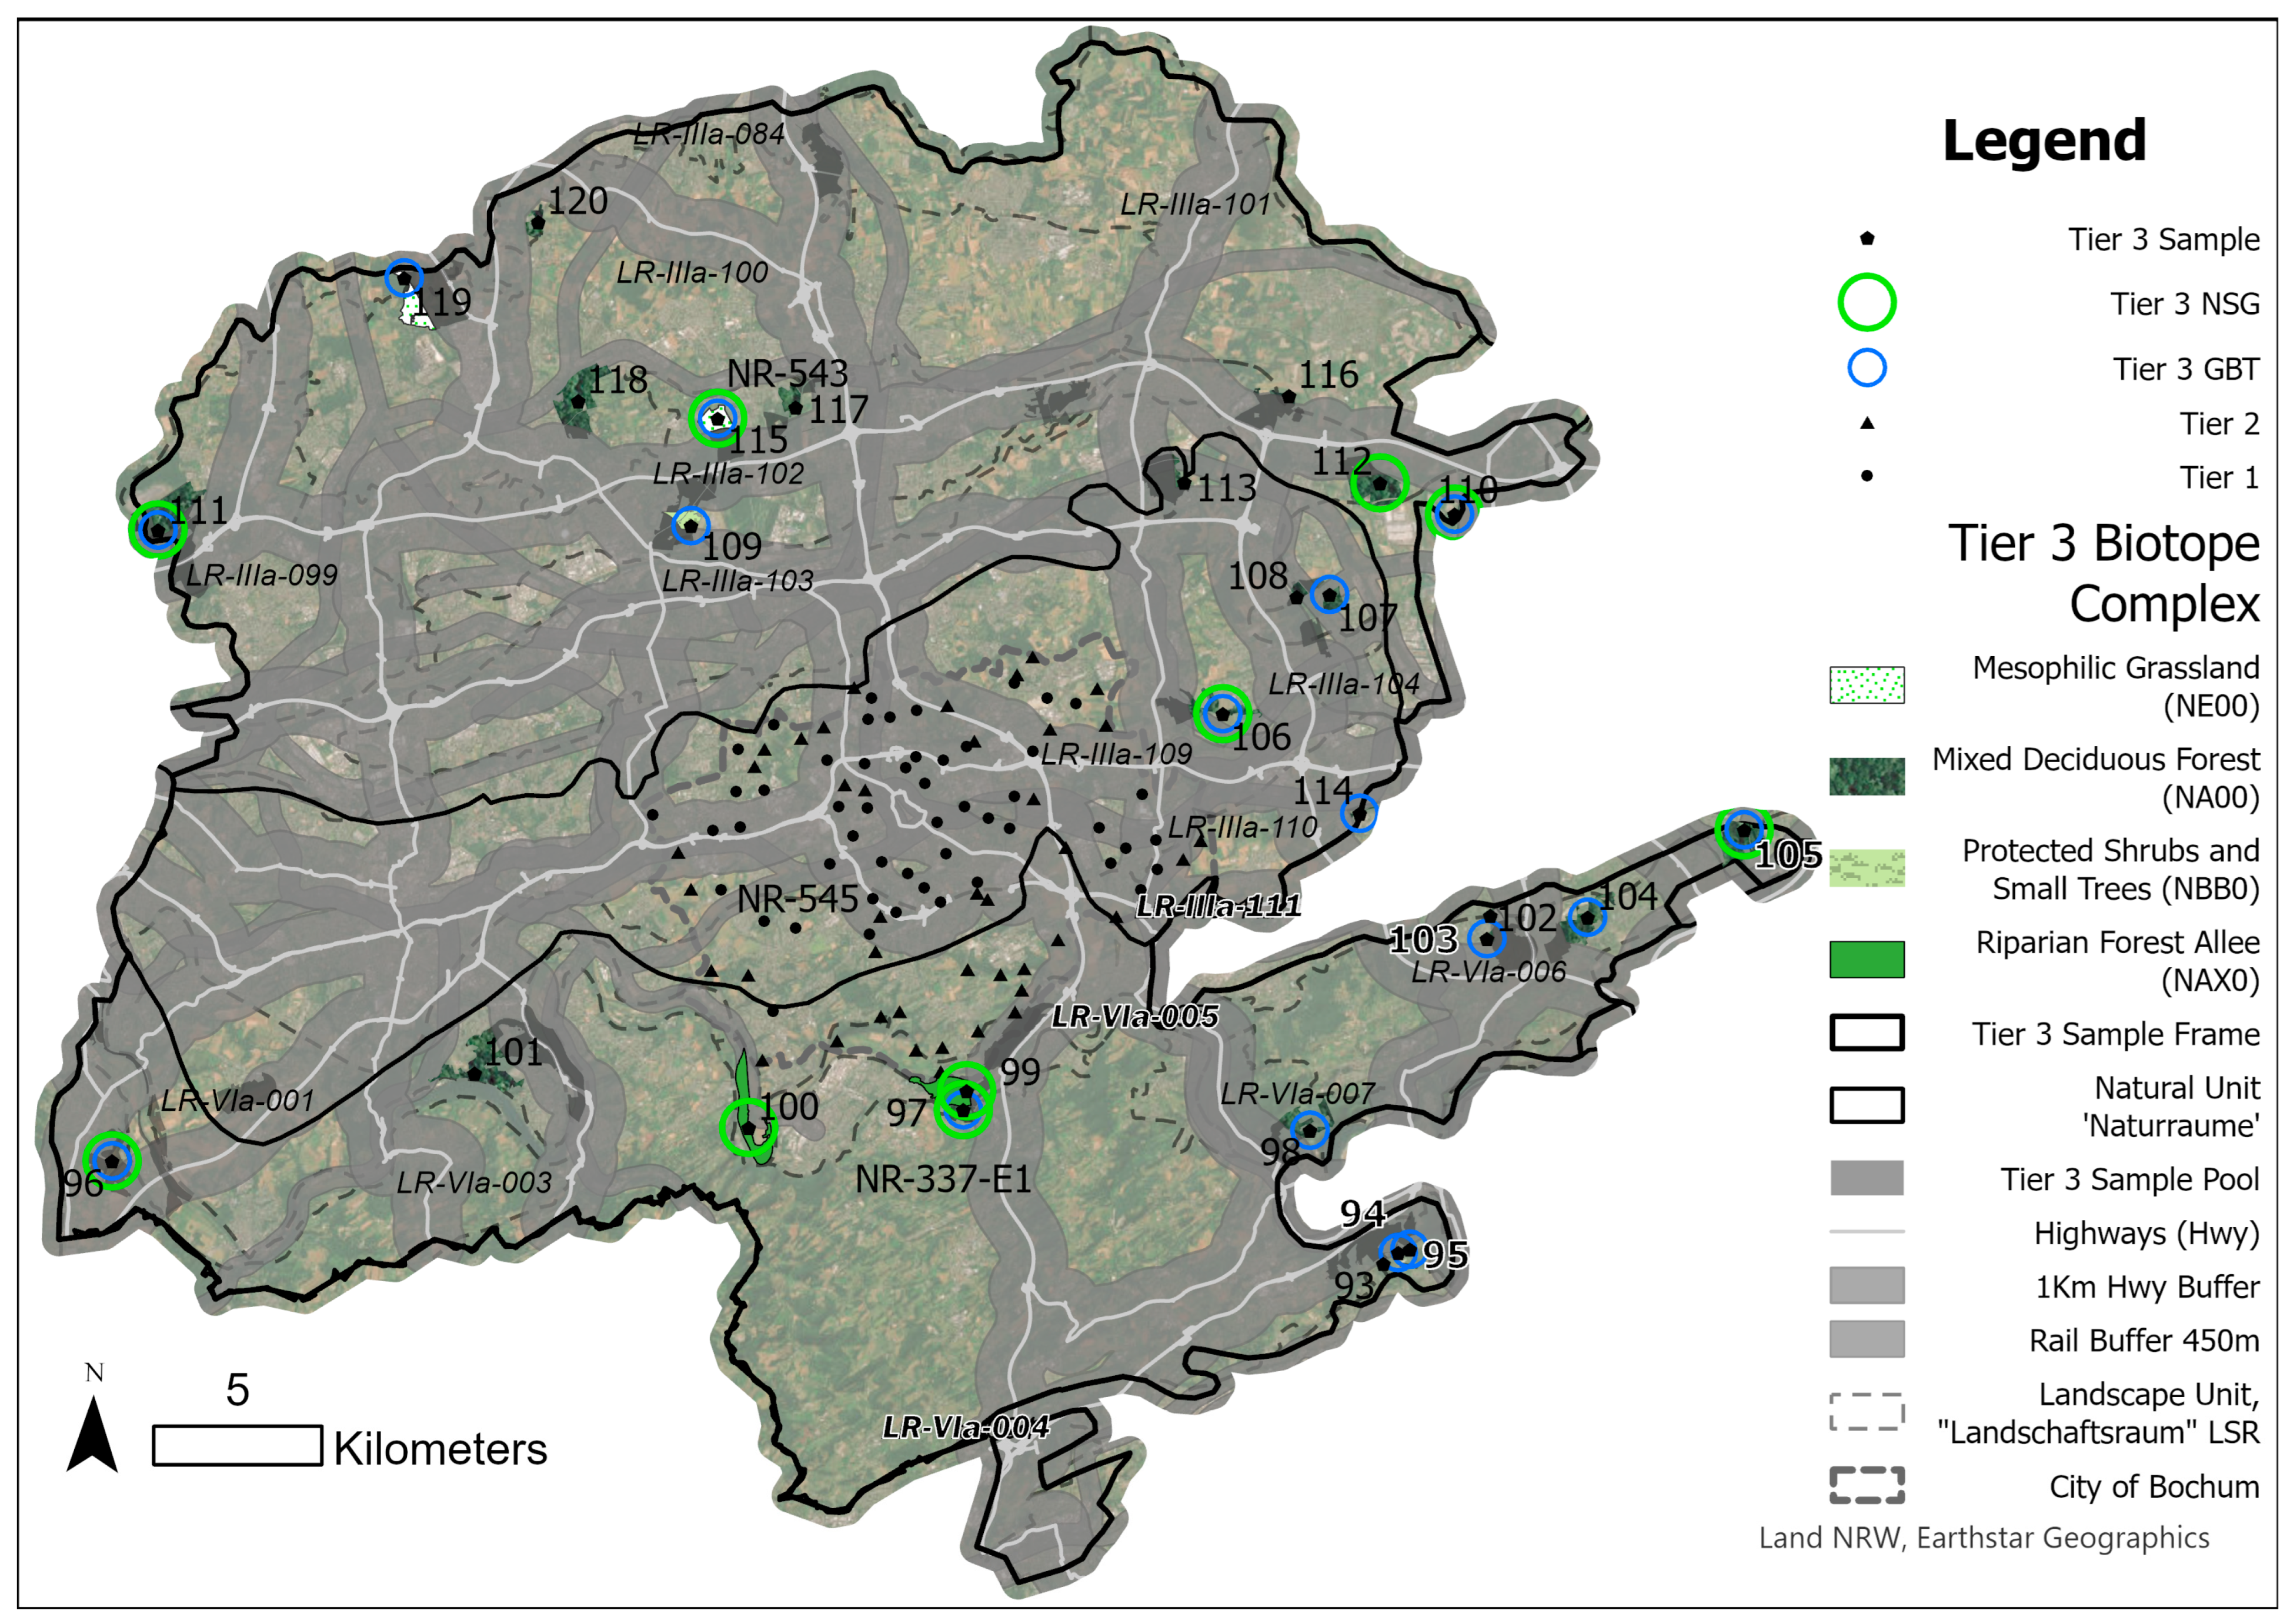Click the Mixed Deciduous Forest legend swatch

click(x=1866, y=776)
